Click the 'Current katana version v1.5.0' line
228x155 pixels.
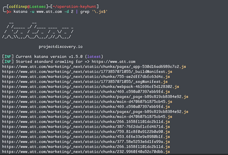pyautogui.click(x=52, y=57)
